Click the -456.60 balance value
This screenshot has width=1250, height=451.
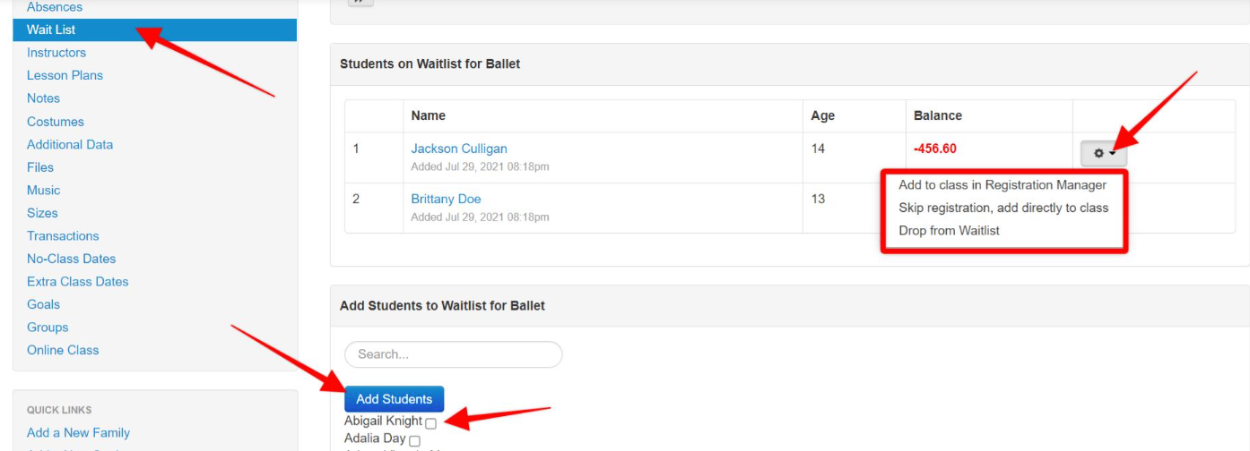pos(935,149)
